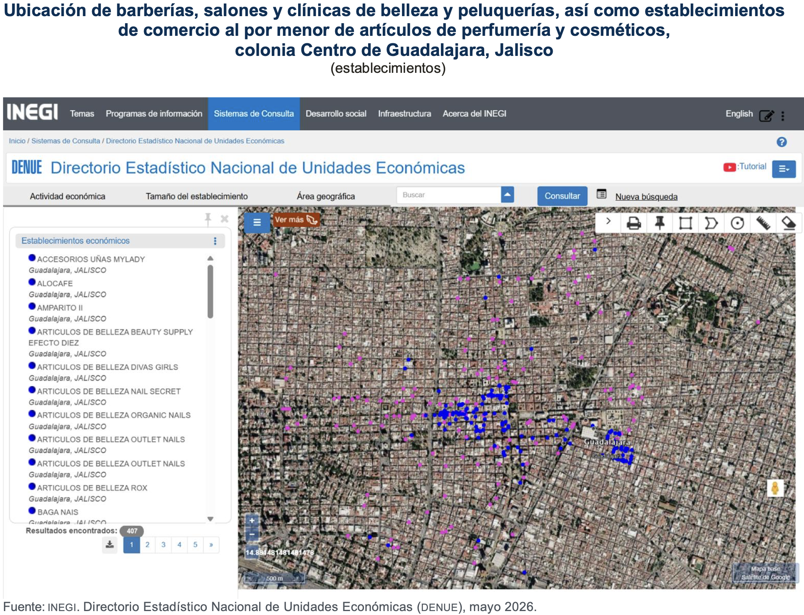
Task: Click the results list scrollbar thumb
Action: (210, 291)
